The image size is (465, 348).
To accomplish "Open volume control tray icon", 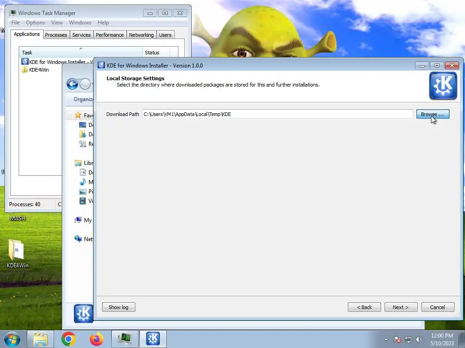I will point(419,339).
